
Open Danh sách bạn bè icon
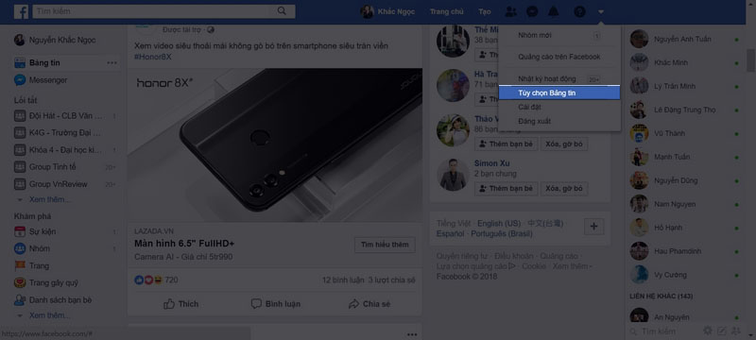pyautogui.click(x=20, y=300)
